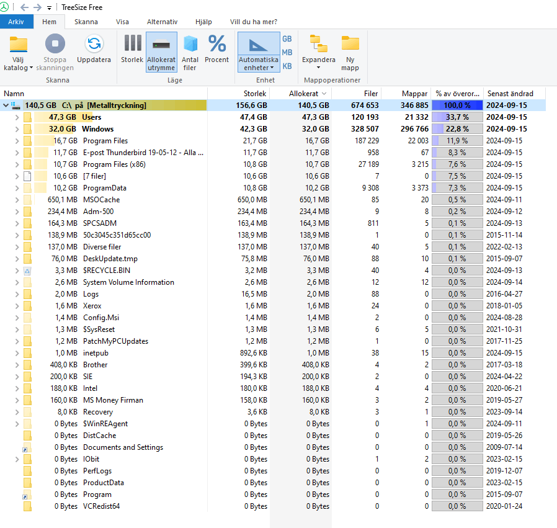
Task: Switch to the Skanna ribbon tab
Action: (x=86, y=22)
